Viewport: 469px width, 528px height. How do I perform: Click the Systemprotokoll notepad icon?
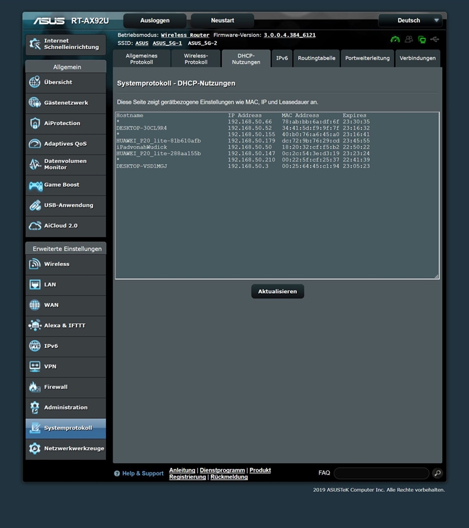[x=35, y=428]
